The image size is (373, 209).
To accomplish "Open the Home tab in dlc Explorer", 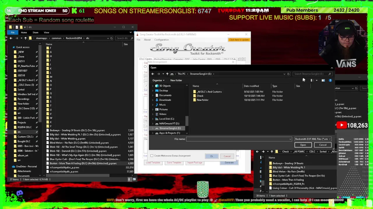I will pyautogui.click(x=24, y=33).
